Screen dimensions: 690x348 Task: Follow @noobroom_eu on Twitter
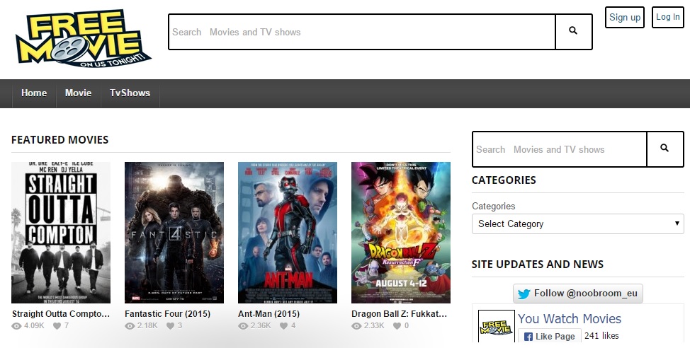[578, 294]
